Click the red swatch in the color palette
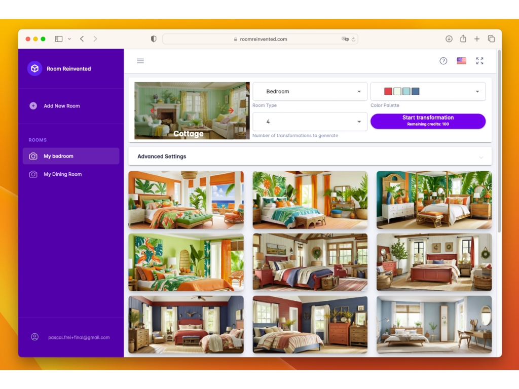Screen dimensions: 519x389 (x=388, y=91)
